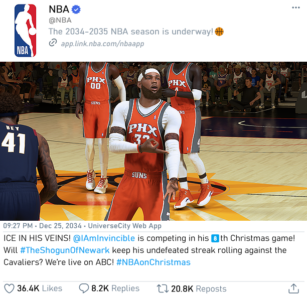Click the 8.2K Replies count
The image size is (307, 296).
tap(115, 288)
